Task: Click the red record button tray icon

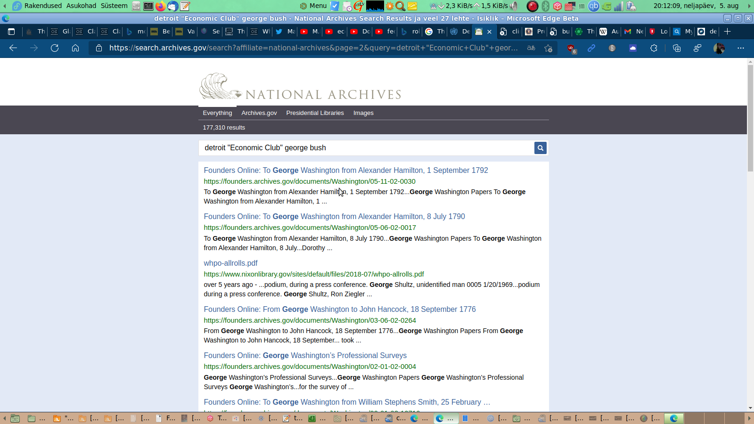Action: (x=533, y=6)
